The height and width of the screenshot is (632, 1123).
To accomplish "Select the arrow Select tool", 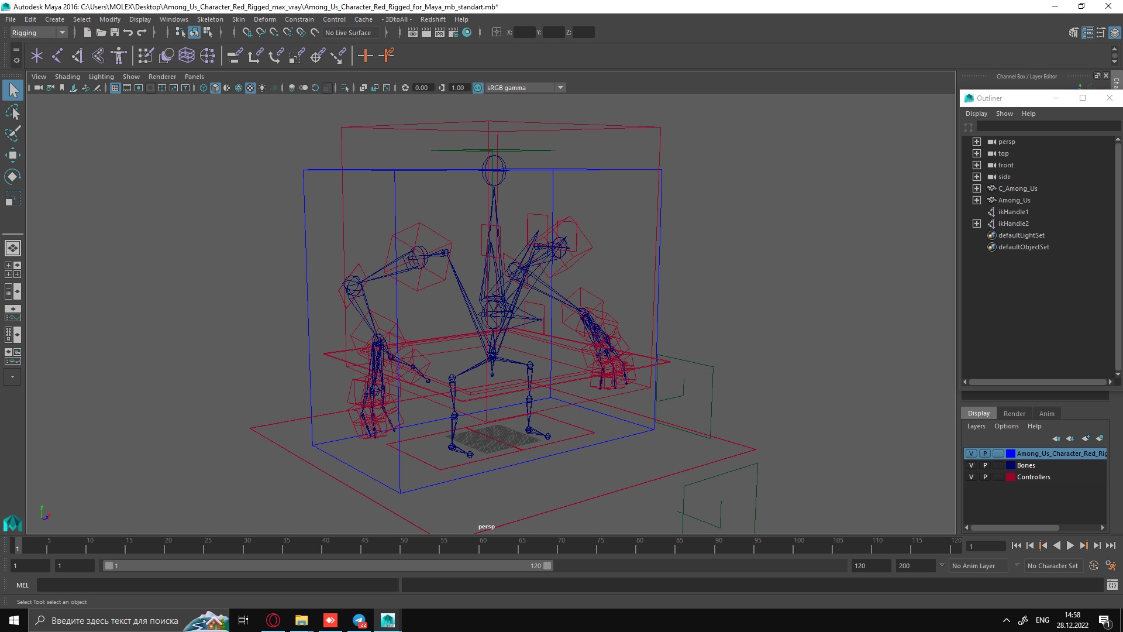I will pos(13,90).
